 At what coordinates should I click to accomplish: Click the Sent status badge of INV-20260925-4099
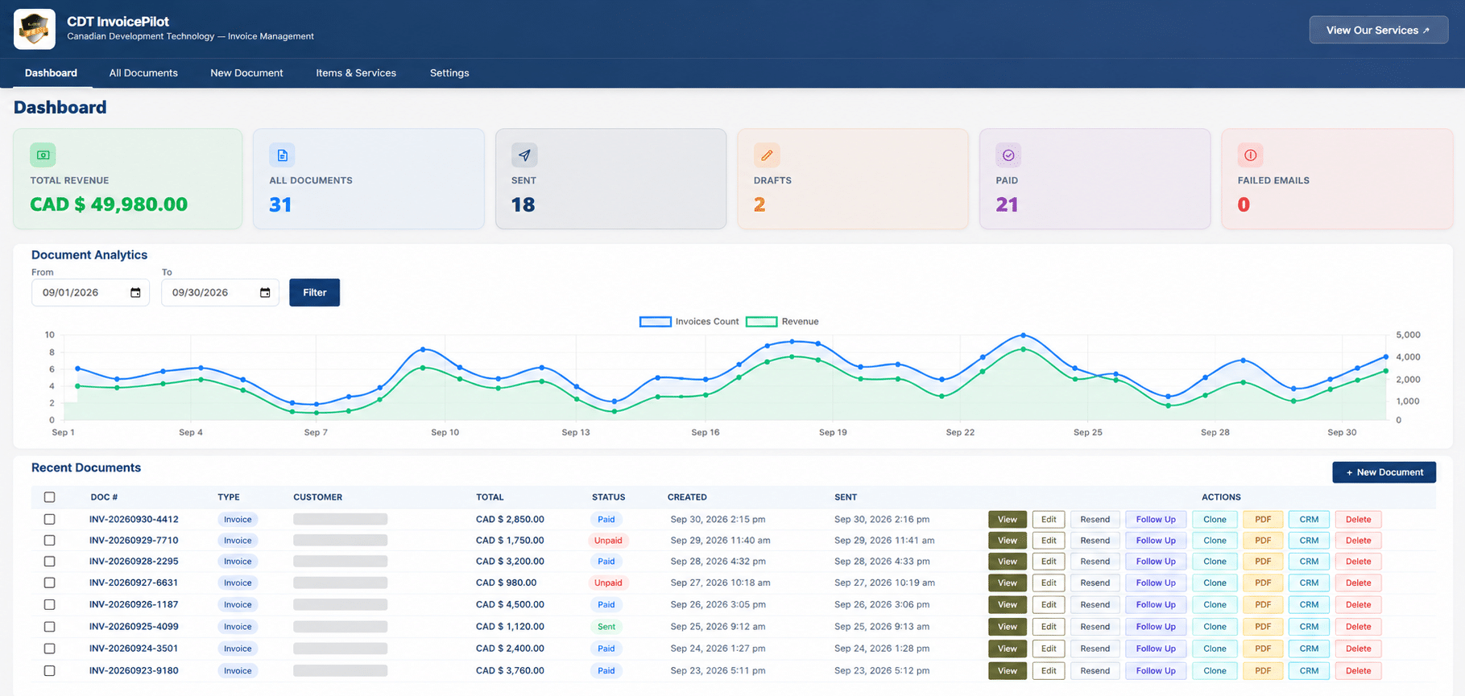606,627
